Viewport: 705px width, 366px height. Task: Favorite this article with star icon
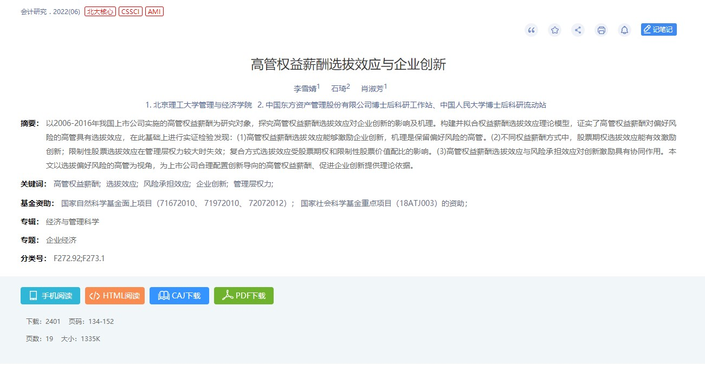[554, 30]
